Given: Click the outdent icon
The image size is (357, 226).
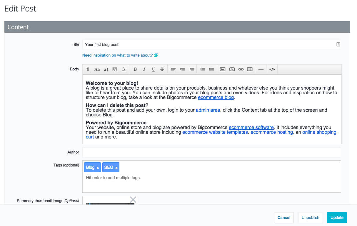Looking at the screenshot, I should point(183,69).
